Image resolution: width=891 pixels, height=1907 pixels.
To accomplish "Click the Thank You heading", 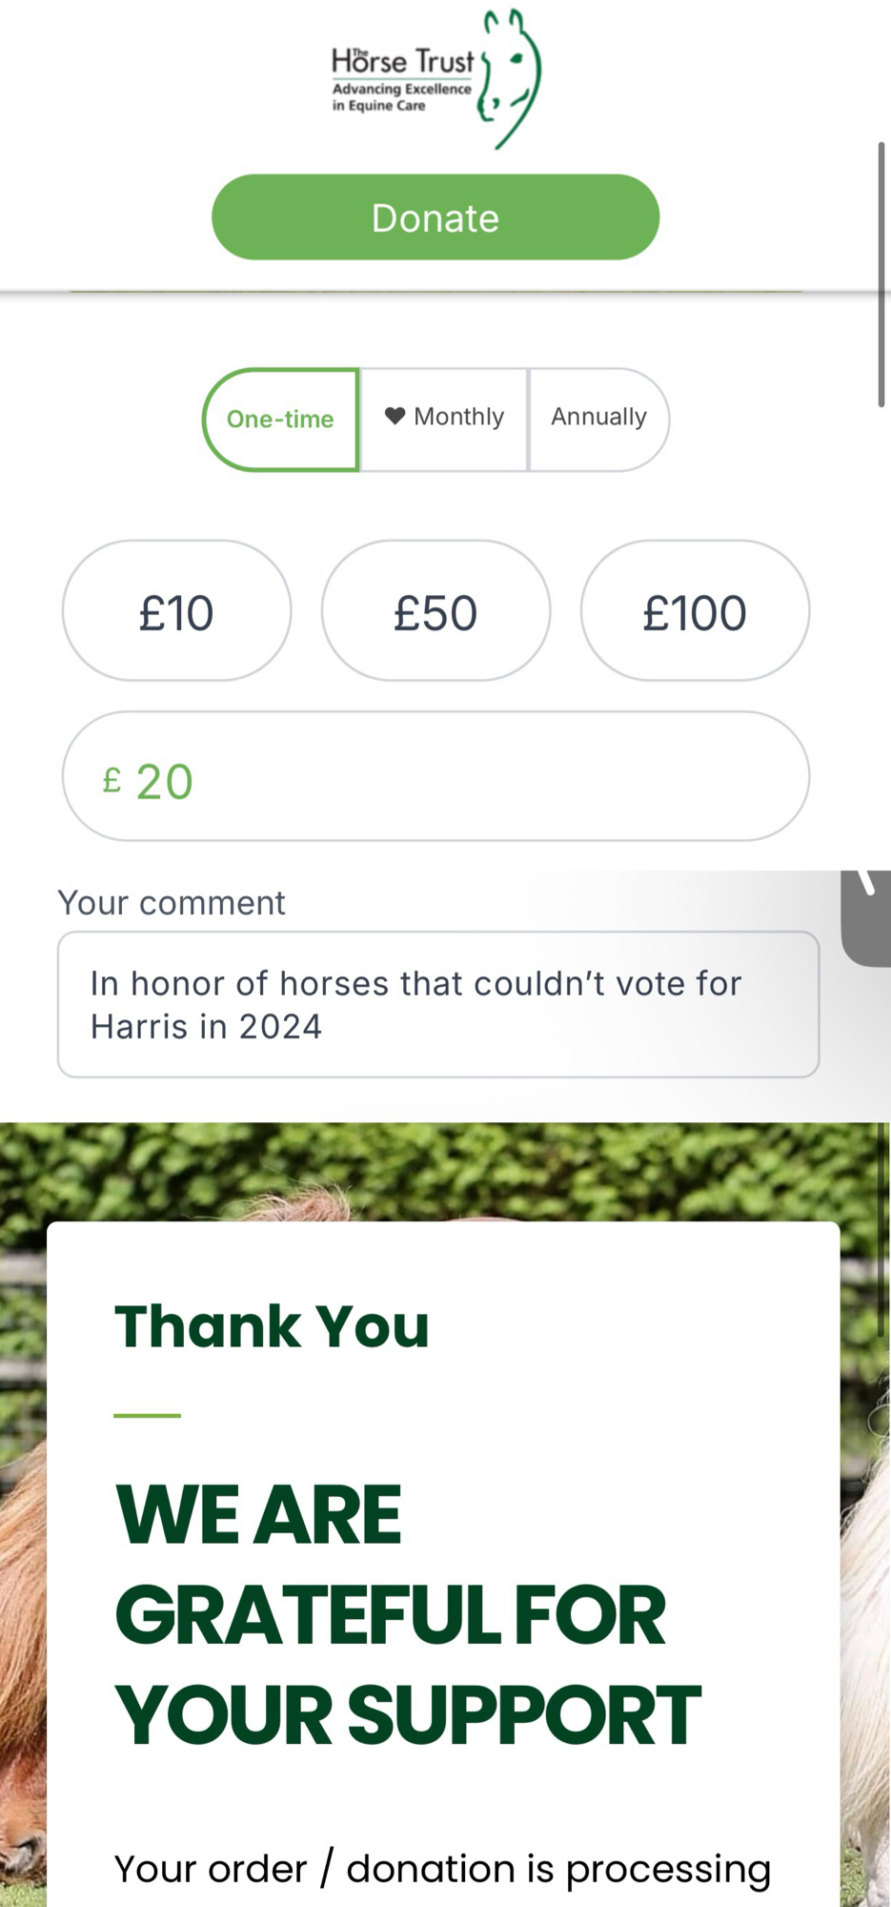I will [272, 1326].
